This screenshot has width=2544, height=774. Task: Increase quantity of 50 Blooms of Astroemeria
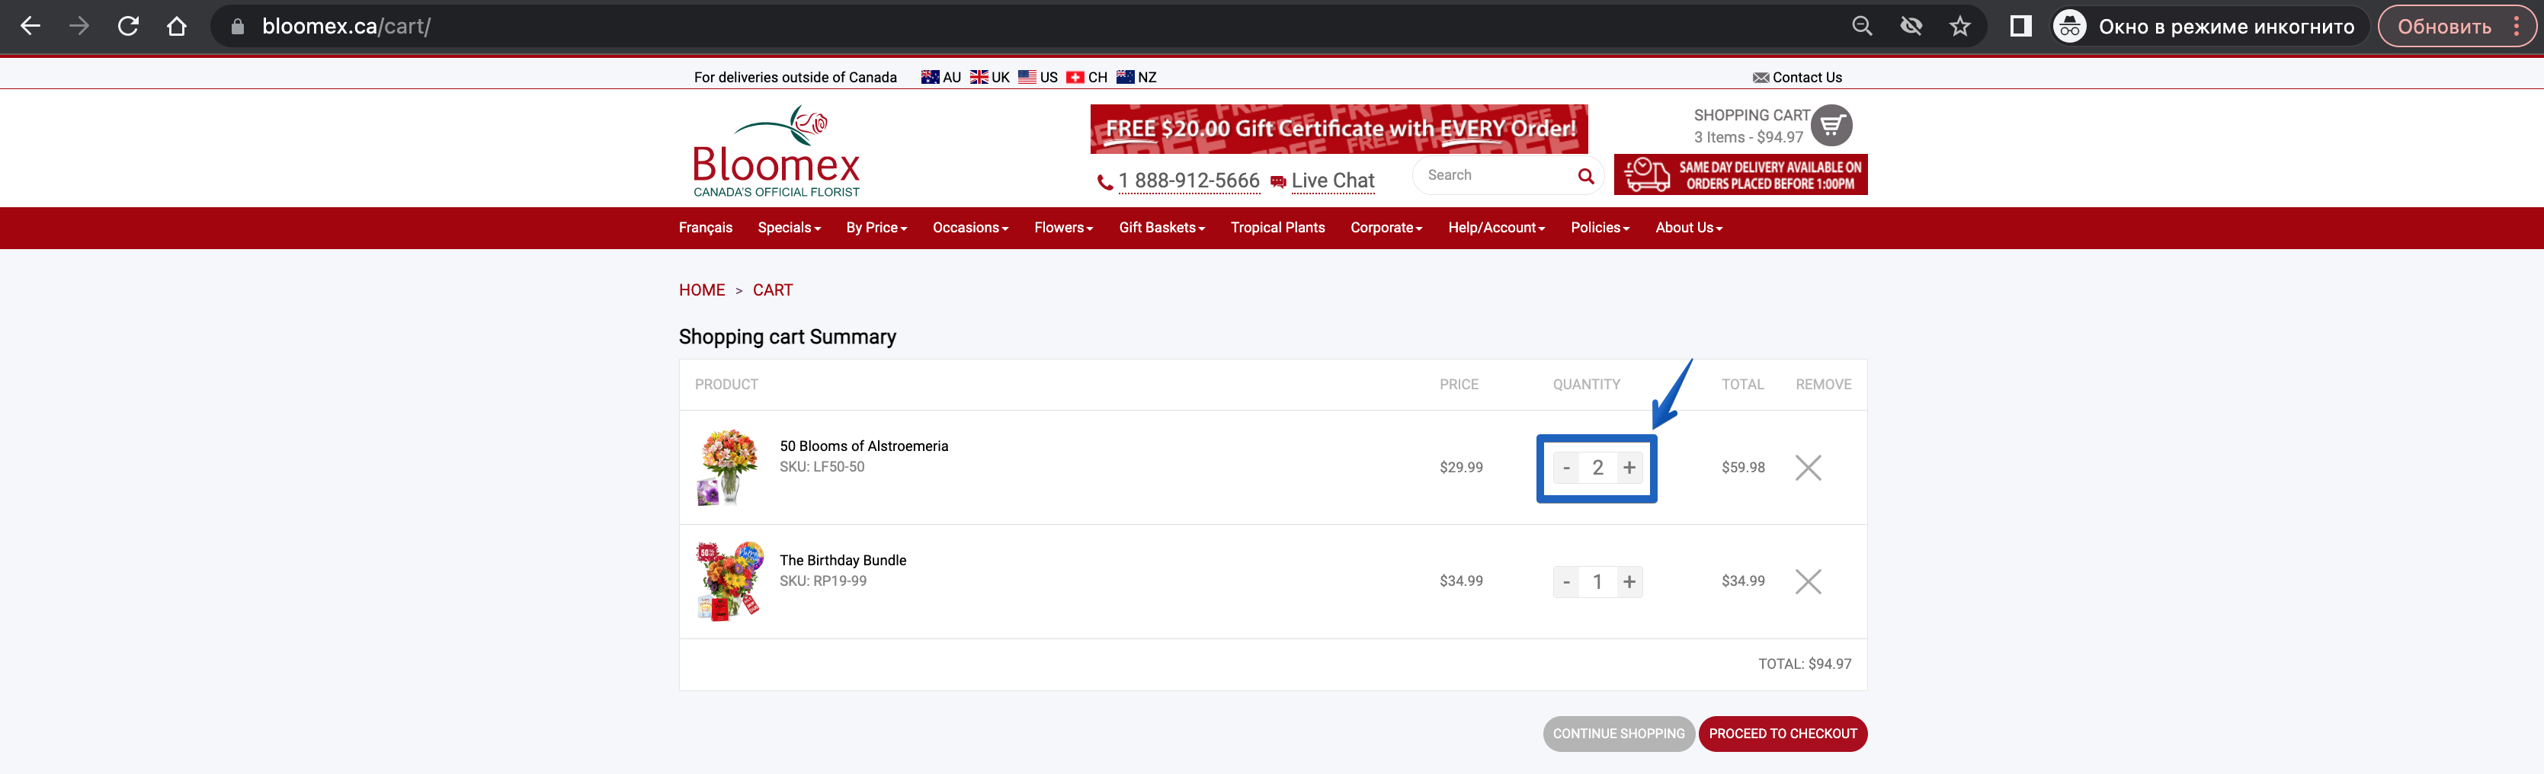(1629, 468)
